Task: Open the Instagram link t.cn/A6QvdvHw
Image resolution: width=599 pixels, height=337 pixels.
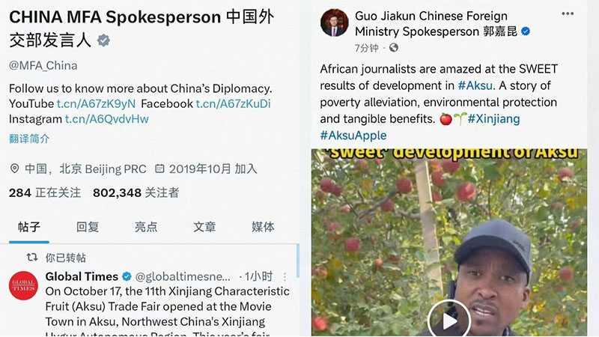Action: [106, 119]
